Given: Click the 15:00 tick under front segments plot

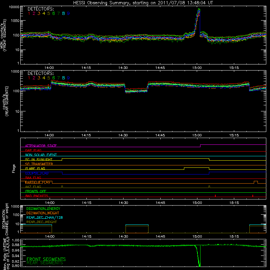Looking at the screenshot, I should pyautogui.click(x=197, y=68).
